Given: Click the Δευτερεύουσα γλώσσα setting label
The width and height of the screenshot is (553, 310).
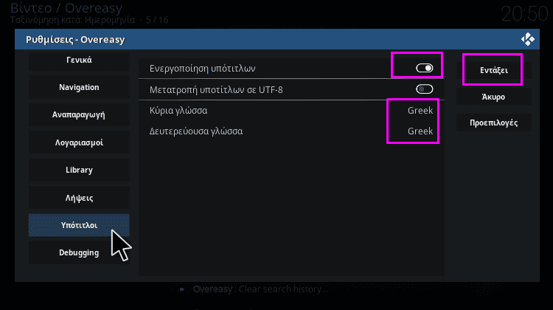Looking at the screenshot, I should pos(196,131).
